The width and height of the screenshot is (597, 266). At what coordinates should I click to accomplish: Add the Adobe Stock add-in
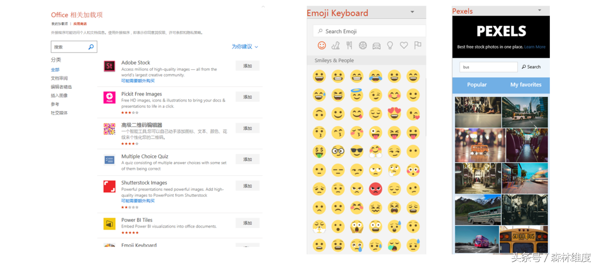point(247,66)
